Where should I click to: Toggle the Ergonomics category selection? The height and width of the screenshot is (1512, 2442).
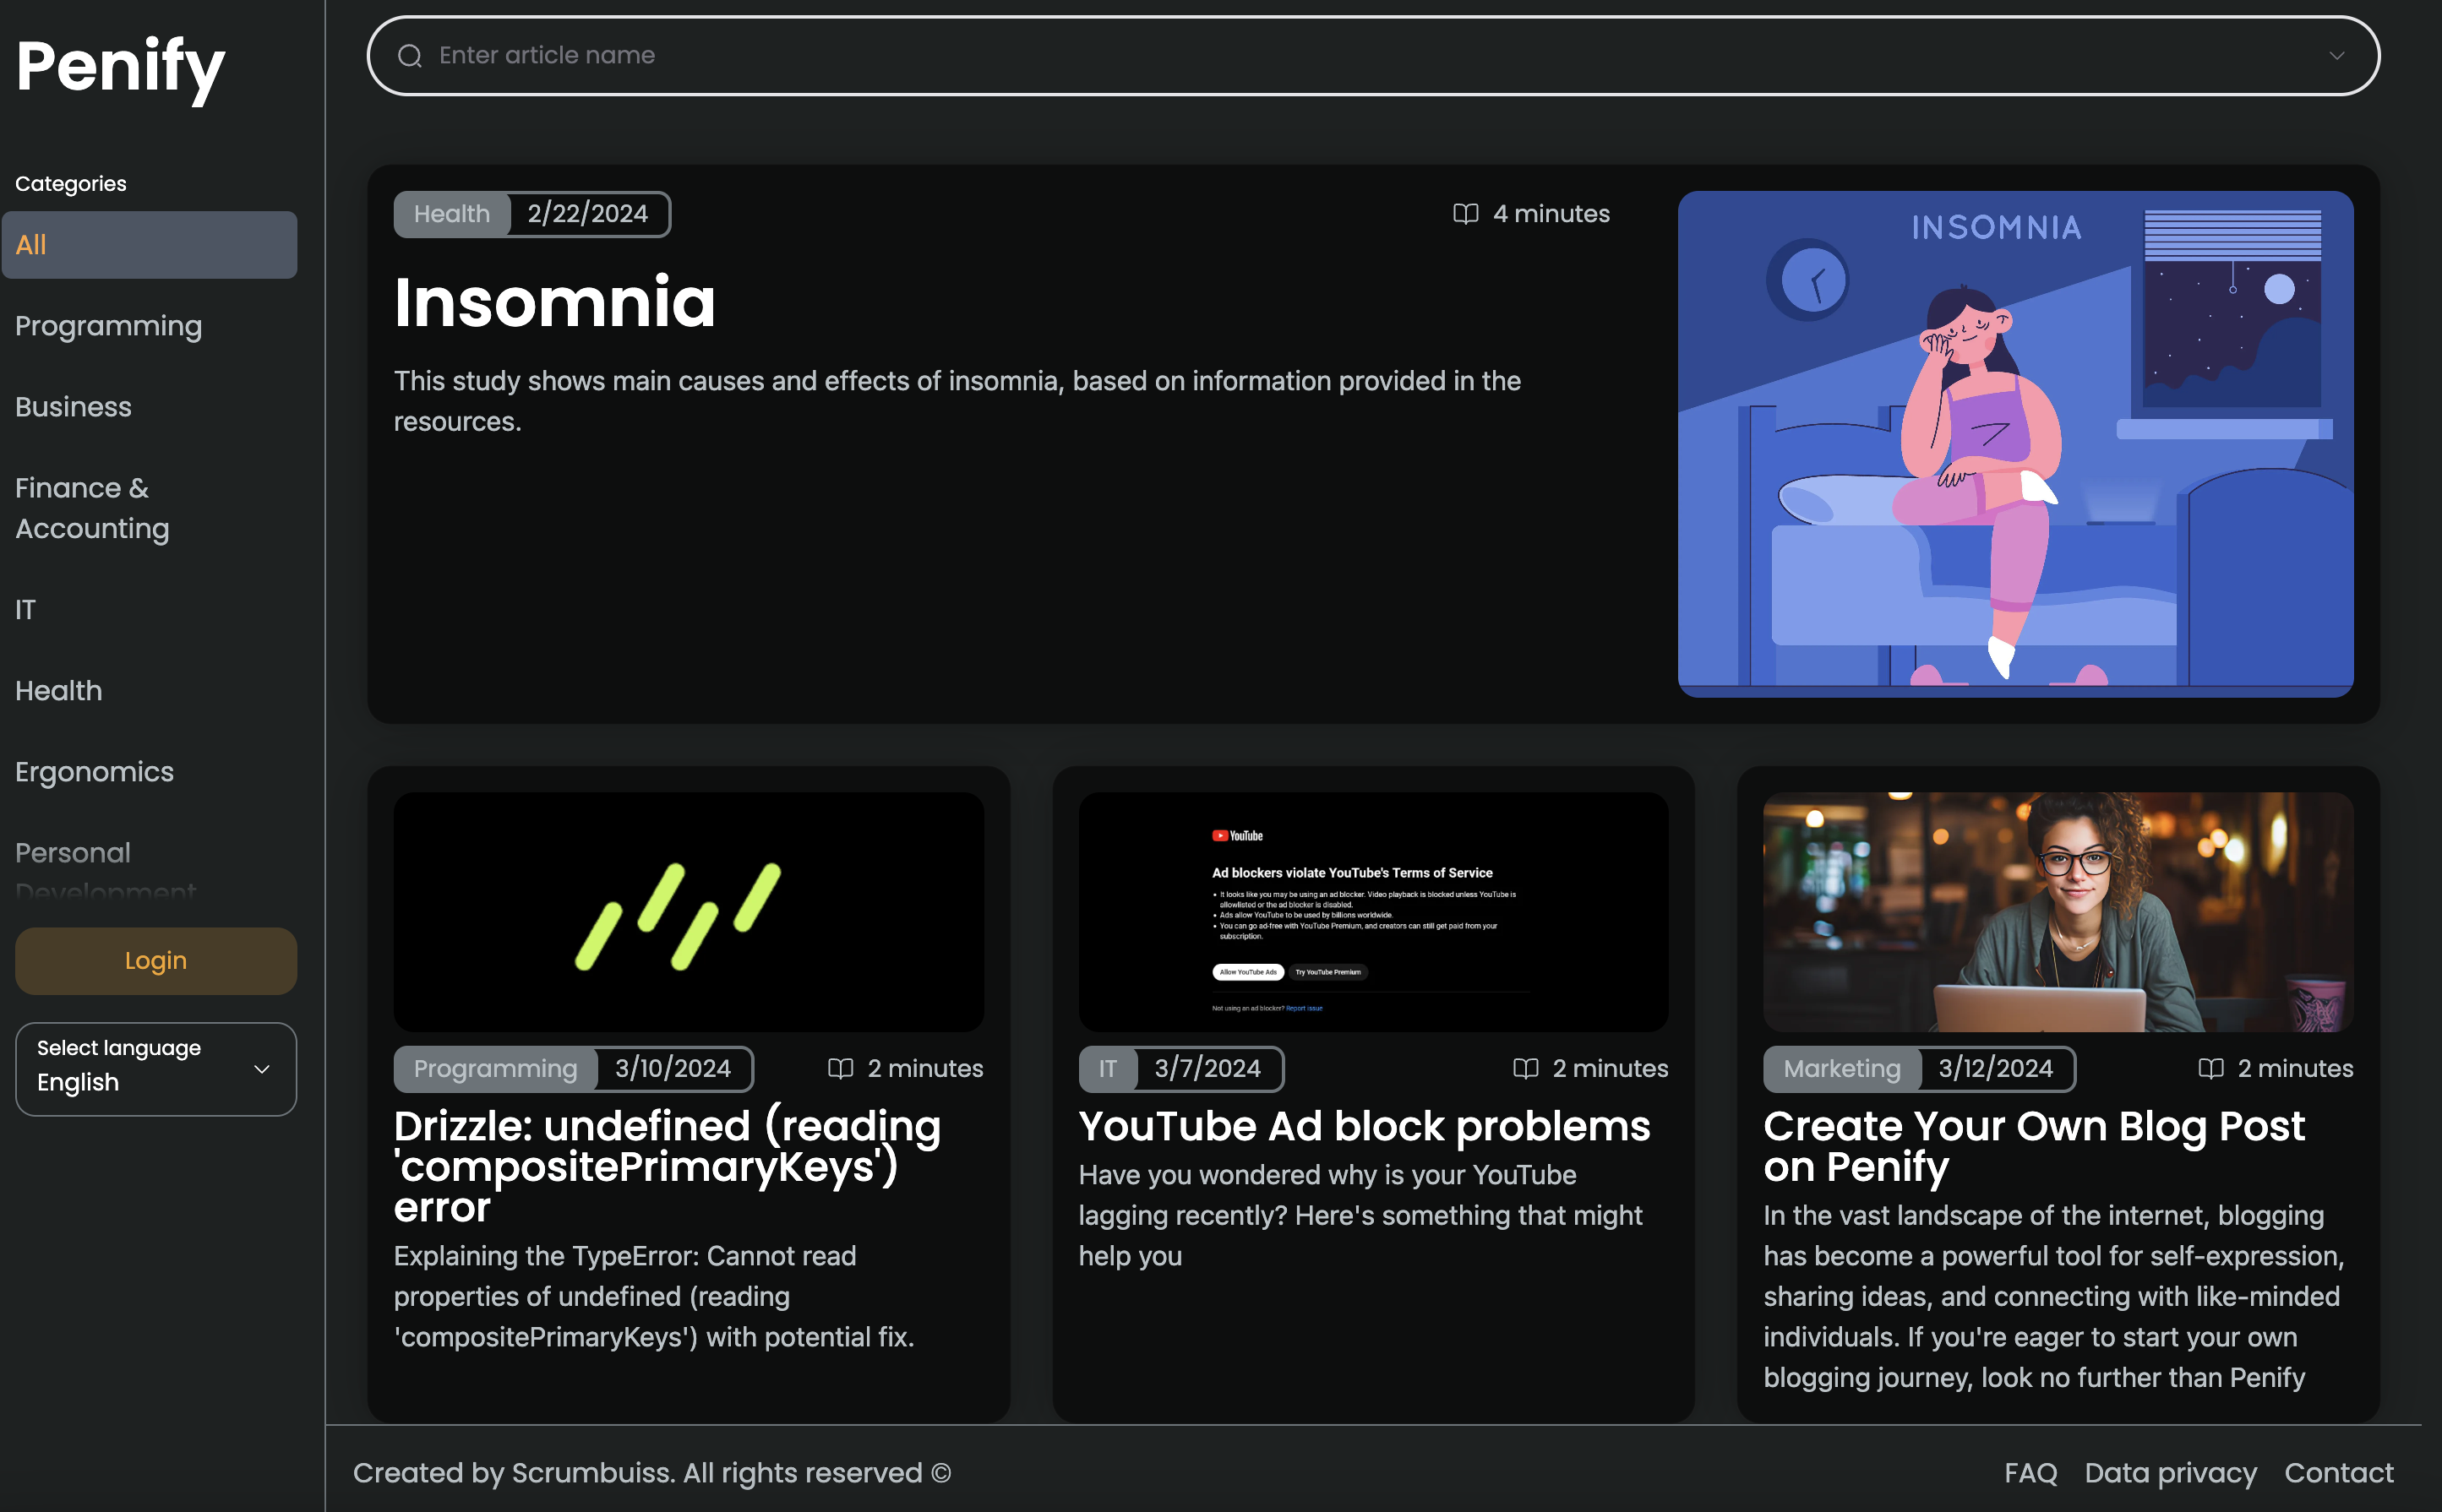click(x=94, y=771)
